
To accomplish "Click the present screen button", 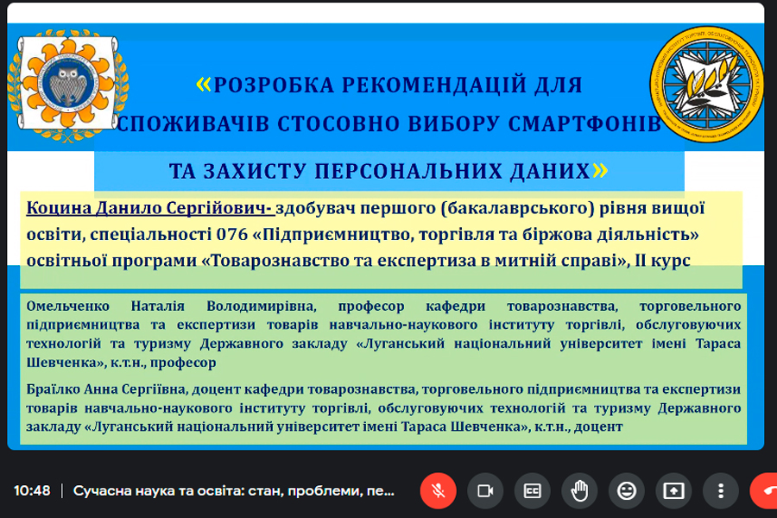I will (x=673, y=490).
